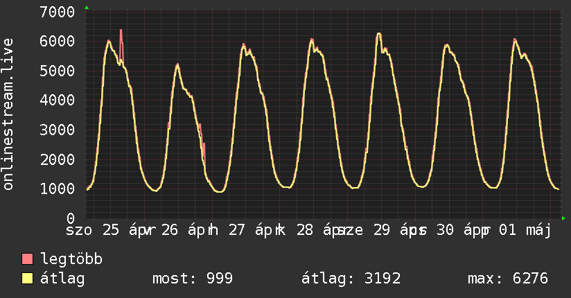
Task: Click the 3000 y-axis label
Action: point(58,130)
